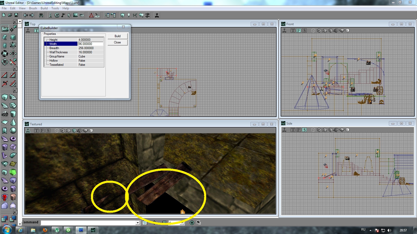Open the Music browser note icon
Image resolution: width=417 pixels, height=234 pixels.
point(63,15)
